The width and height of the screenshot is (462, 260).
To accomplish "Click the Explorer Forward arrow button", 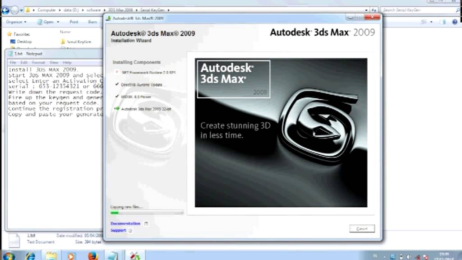I will (x=14, y=10).
